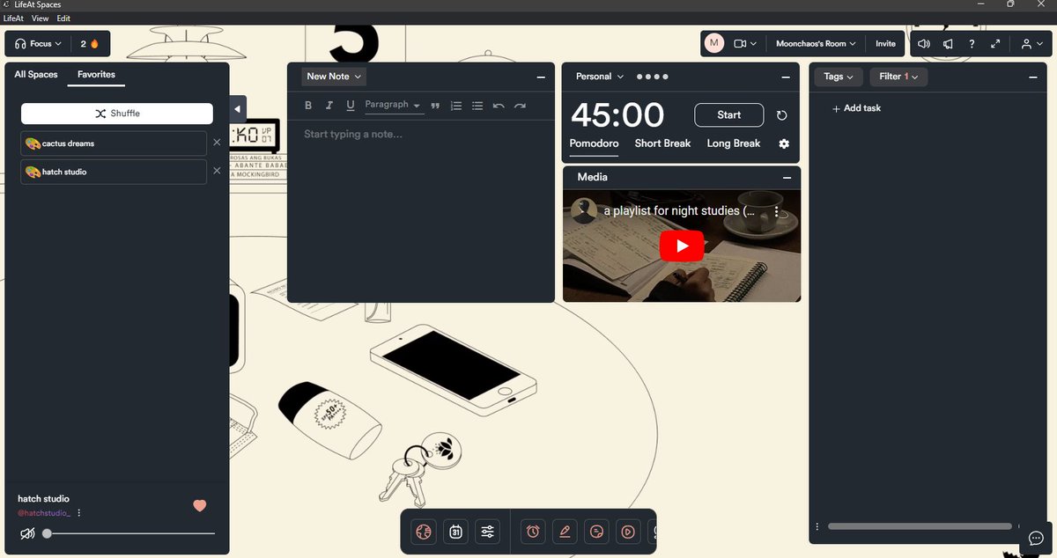The image size is (1057, 558).
Task: Open the Tags dropdown
Action: 839,77
